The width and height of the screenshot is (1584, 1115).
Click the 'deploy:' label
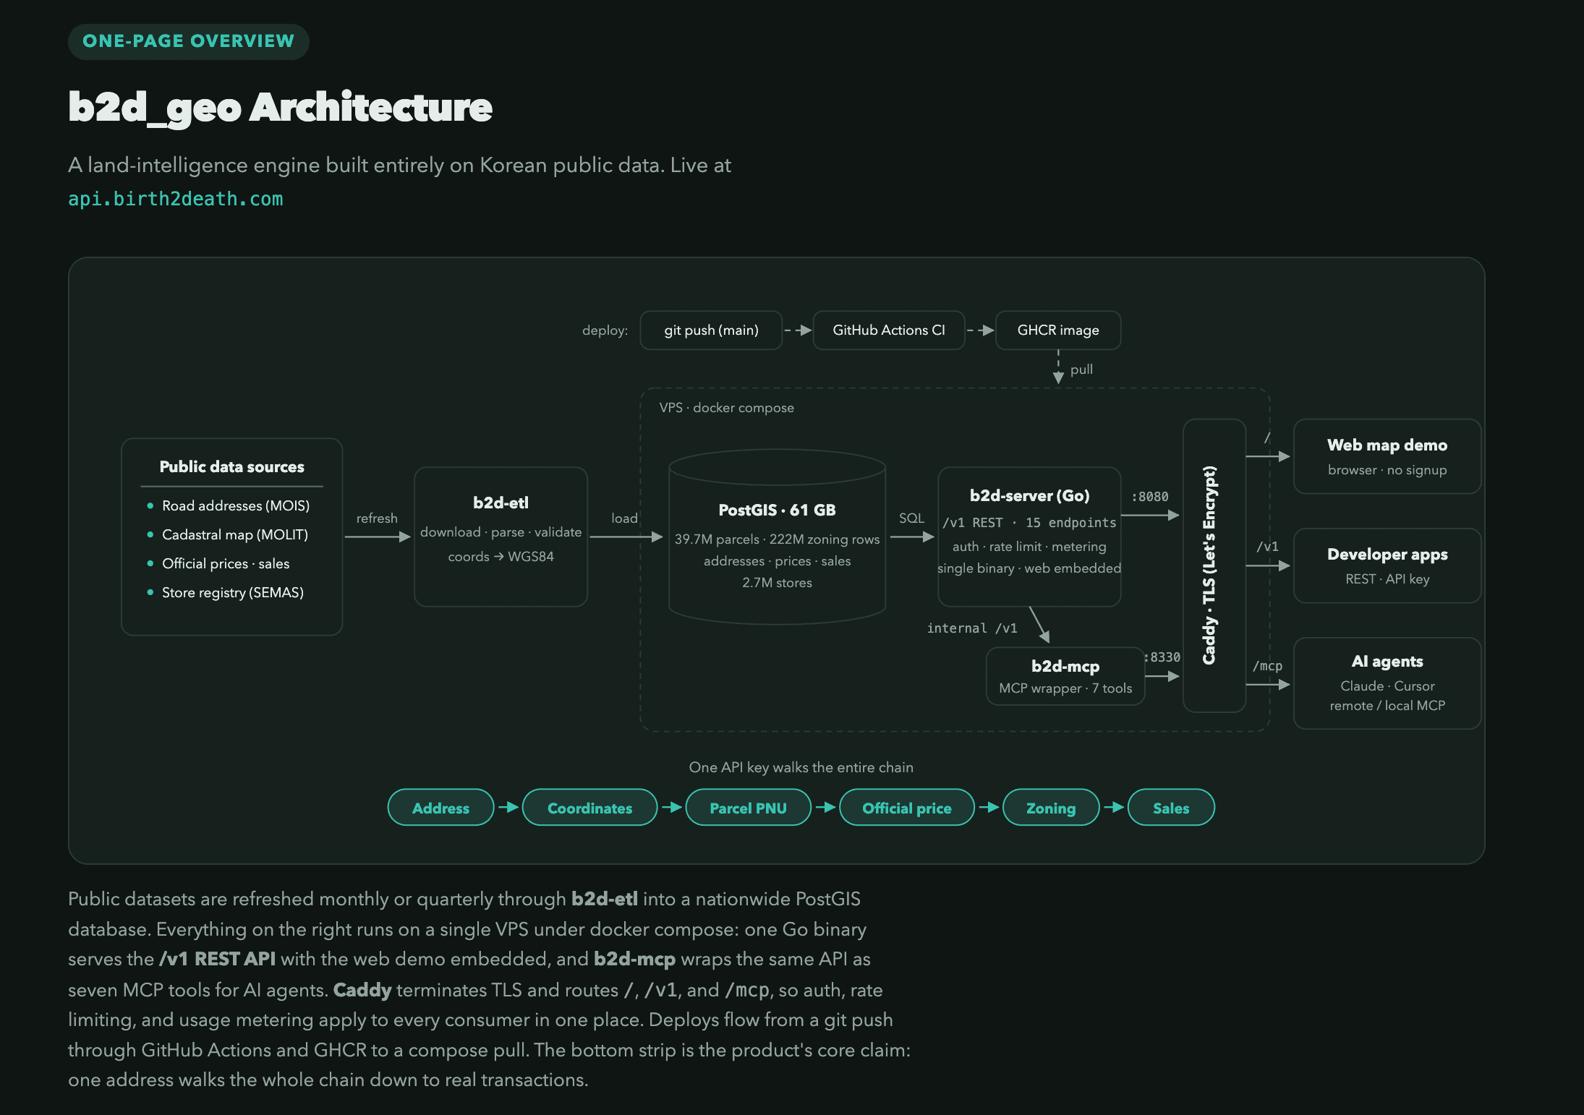tap(605, 330)
